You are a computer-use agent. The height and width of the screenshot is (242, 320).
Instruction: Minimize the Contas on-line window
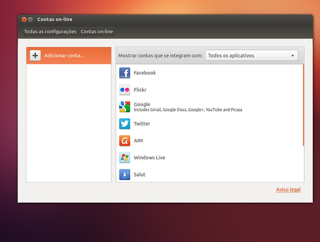pos(30,20)
